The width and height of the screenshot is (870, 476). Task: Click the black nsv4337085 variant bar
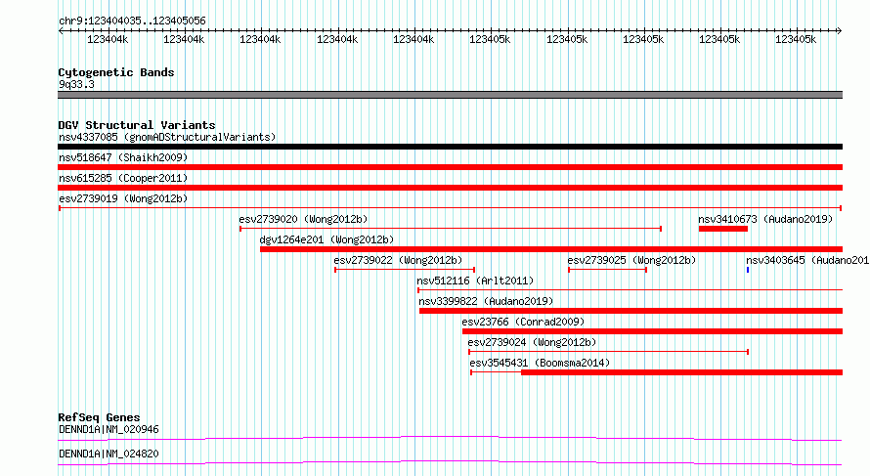pos(450,147)
